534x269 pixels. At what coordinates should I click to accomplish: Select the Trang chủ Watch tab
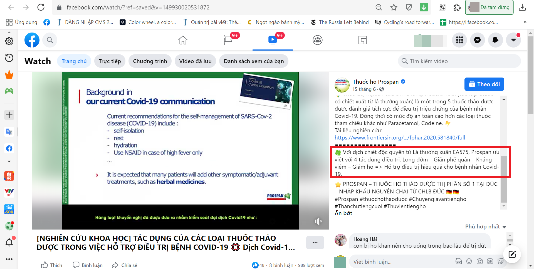[74, 61]
